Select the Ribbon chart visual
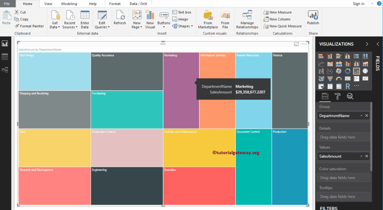This screenshot has width=383, height=210. [x=365, y=63]
